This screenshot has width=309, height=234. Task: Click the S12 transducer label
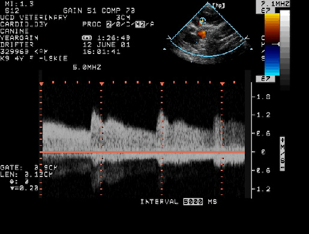12,11
